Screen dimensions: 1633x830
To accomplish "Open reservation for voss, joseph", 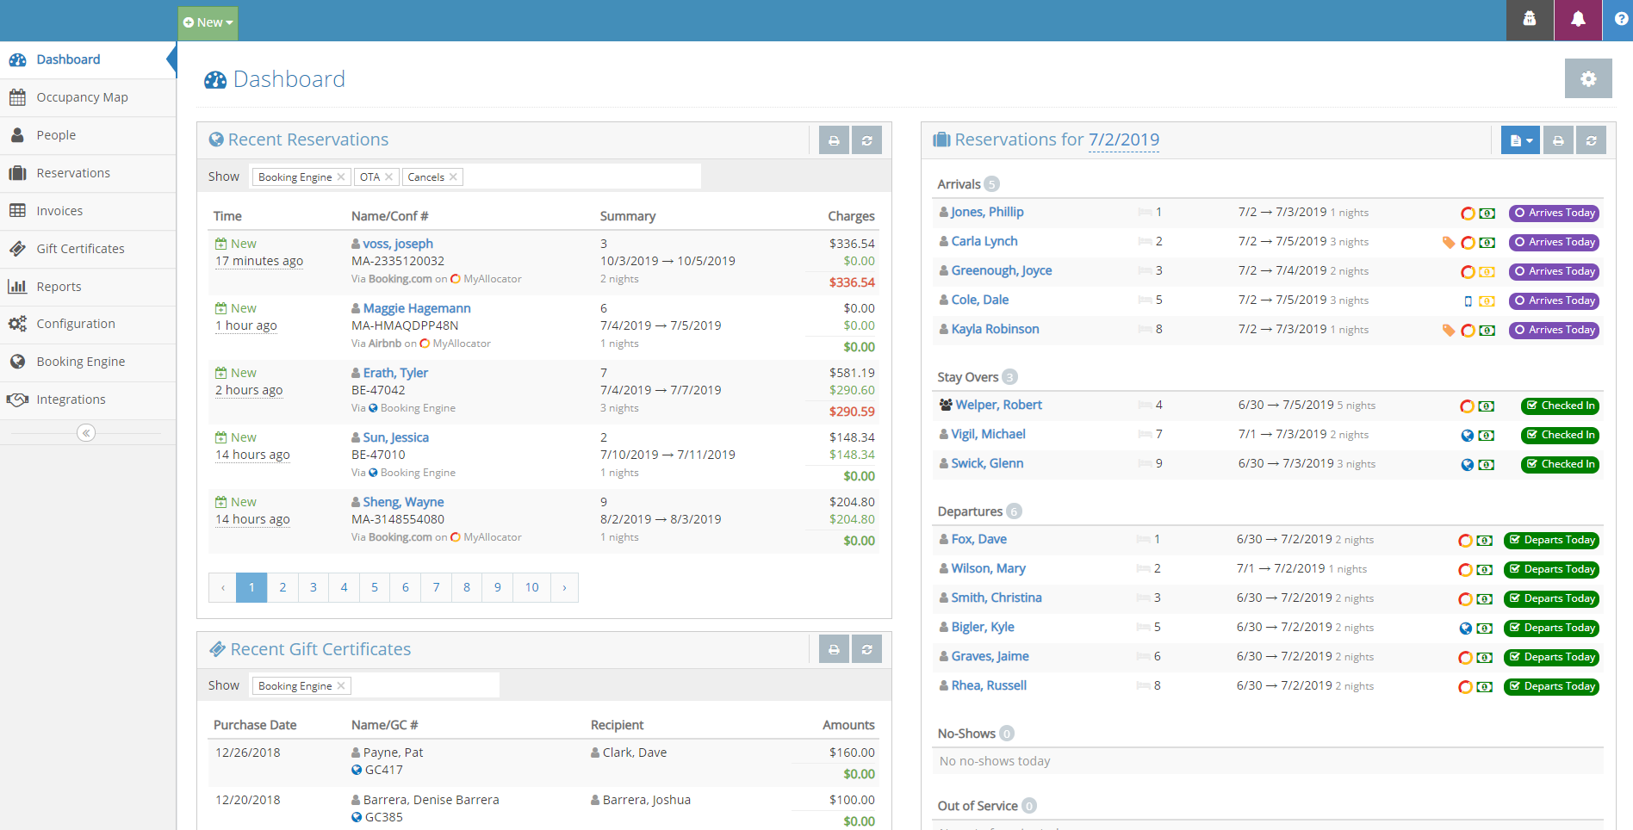I will point(398,244).
